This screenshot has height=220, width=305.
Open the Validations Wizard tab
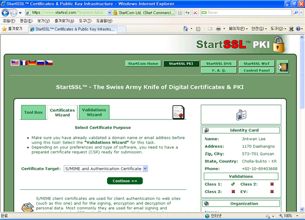tap(94, 112)
